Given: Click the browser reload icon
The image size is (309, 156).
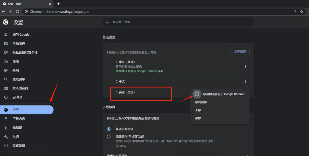Looking at the screenshot, I should 17,12.
